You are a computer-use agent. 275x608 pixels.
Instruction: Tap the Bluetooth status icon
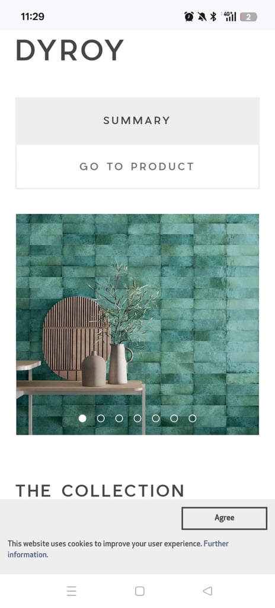click(213, 17)
